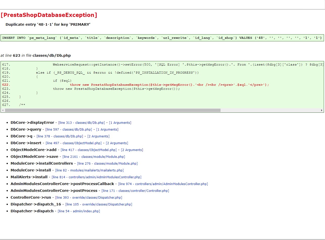This screenshot has width=325, height=240.
Task: Open '[1 Arguments]' link for DbCore->displayError
Action: pyautogui.click(x=120, y=123)
